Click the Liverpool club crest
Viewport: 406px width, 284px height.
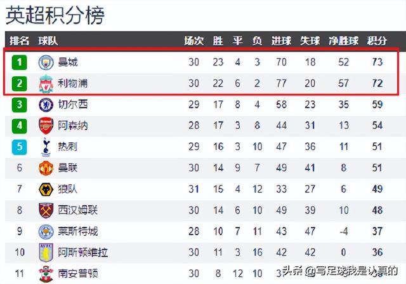(46, 83)
